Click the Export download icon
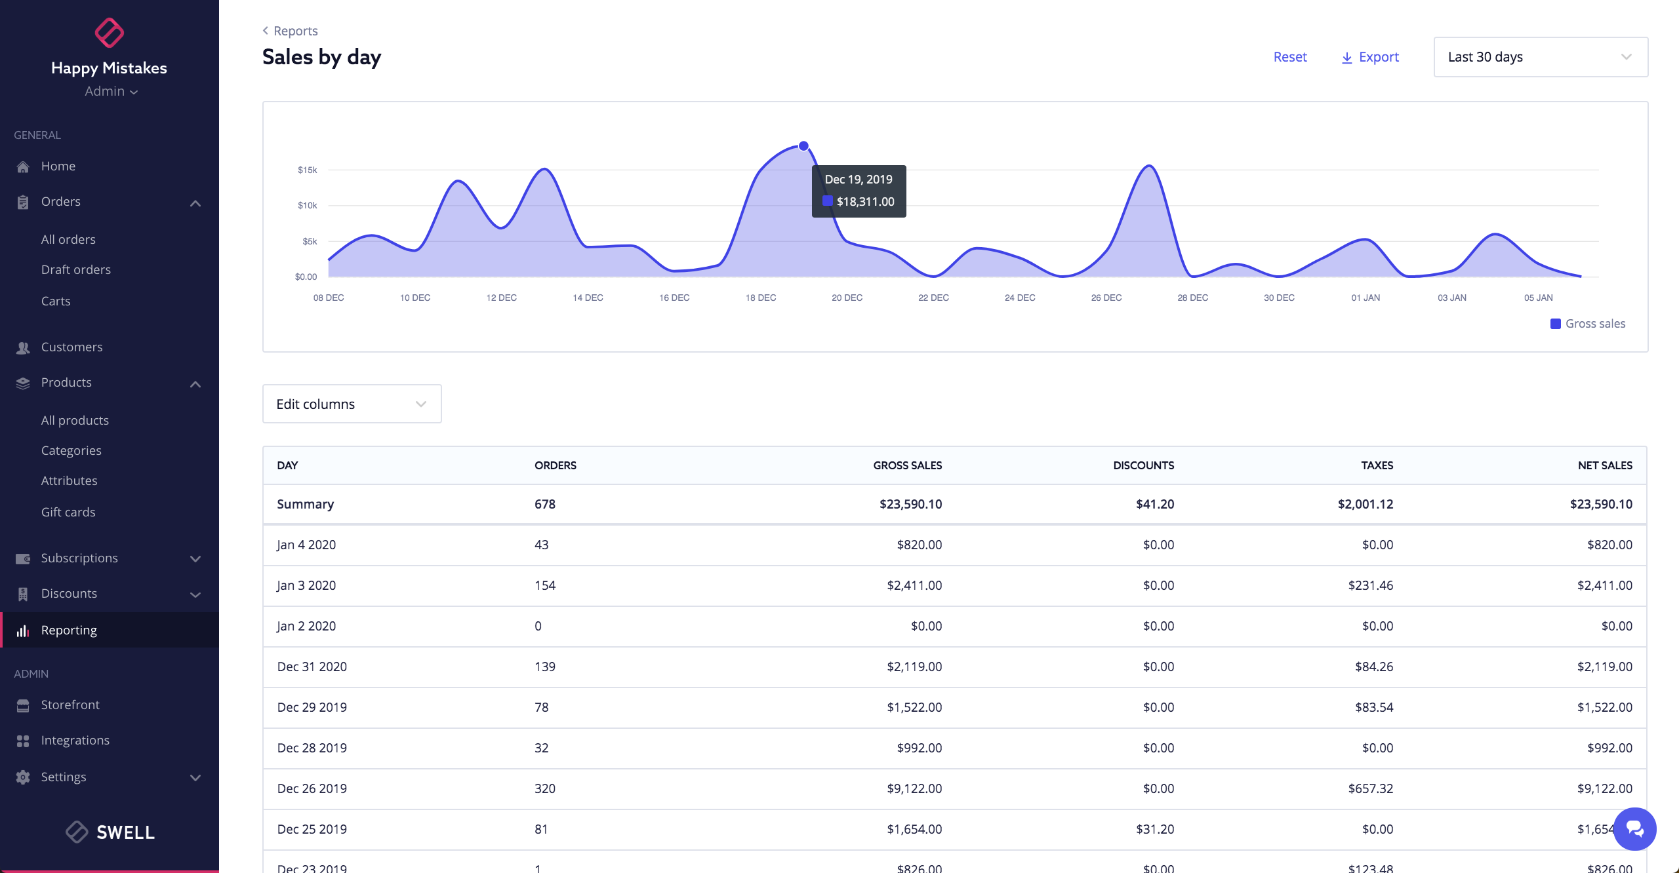 coord(1346,58)
